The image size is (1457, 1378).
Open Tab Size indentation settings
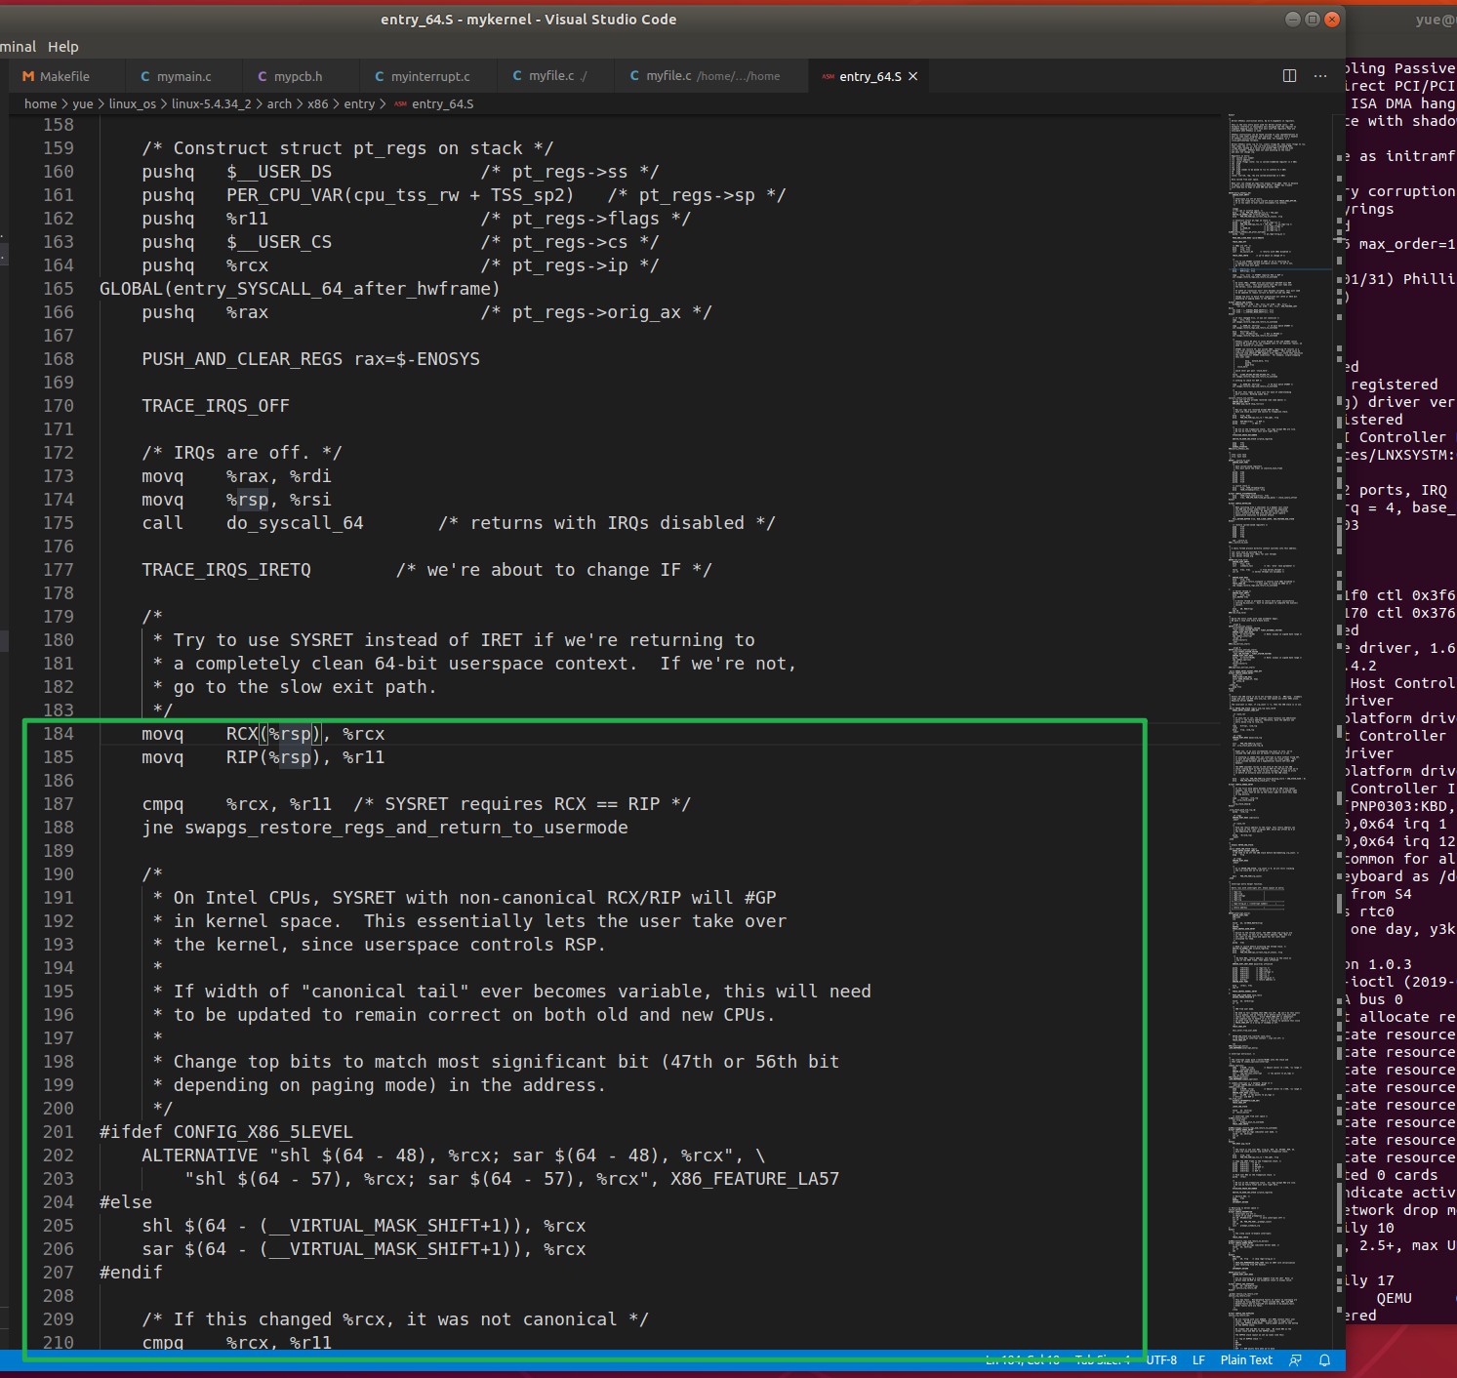tap(1103, 1359)
